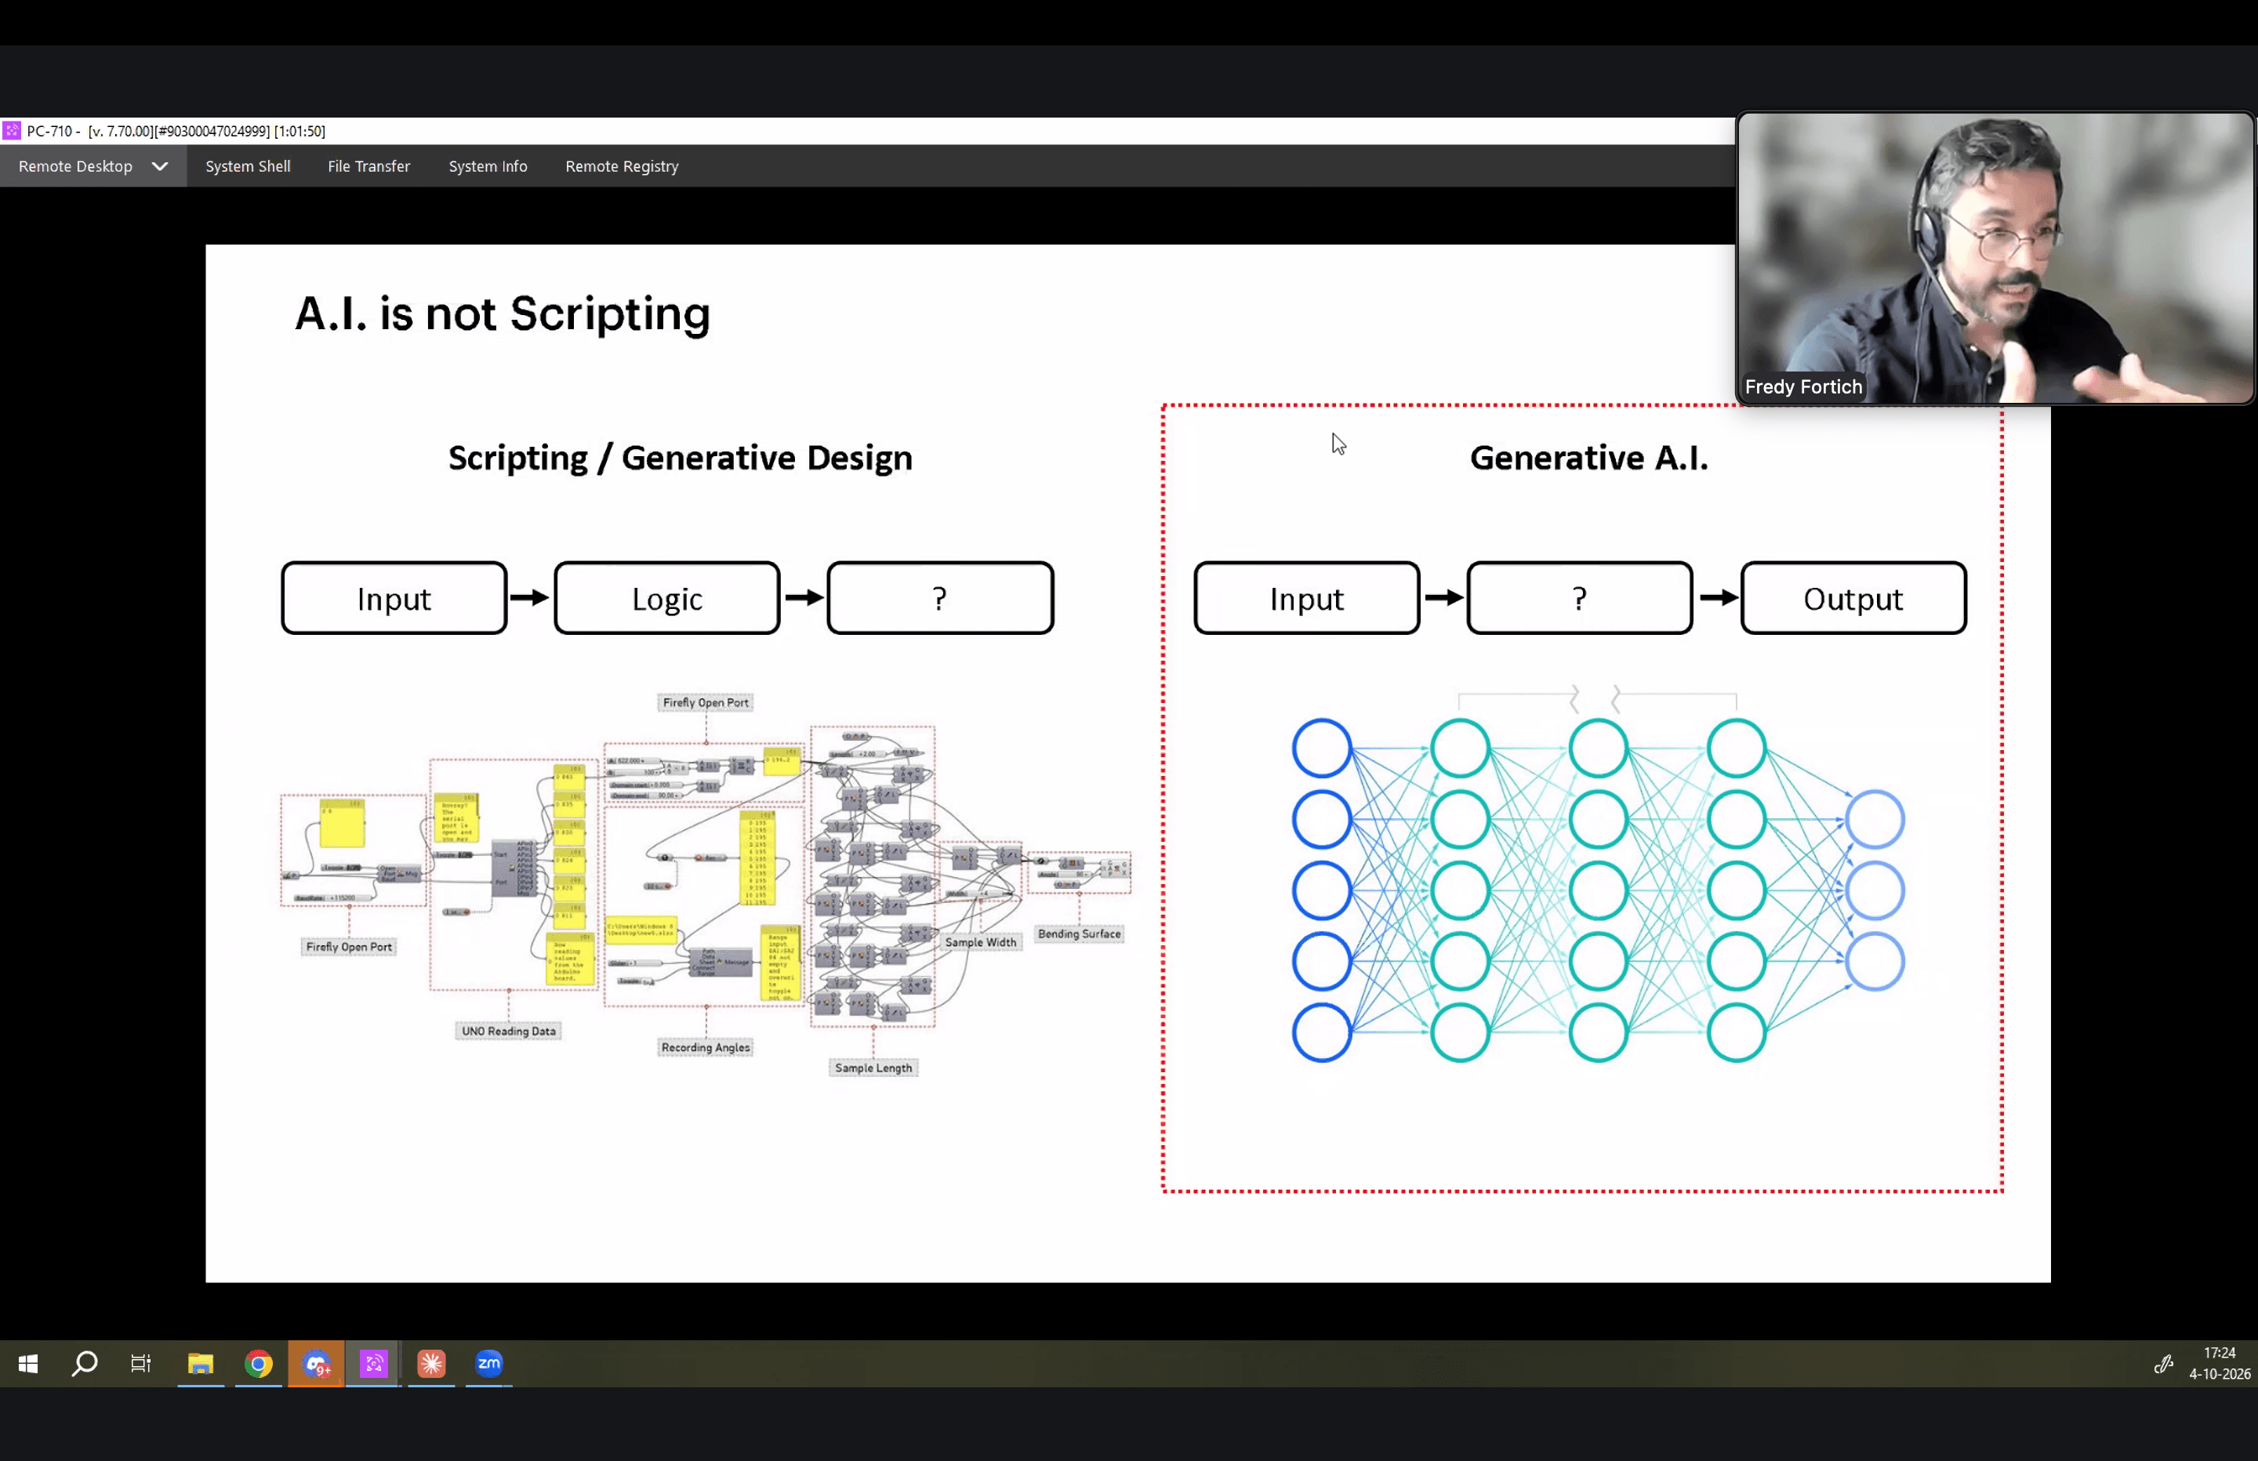Select the purple remote control app icon
The image size is (2258, 1461).
click(374, 1363)
